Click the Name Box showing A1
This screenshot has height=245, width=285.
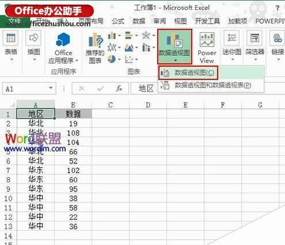click(x=29, y=89)
